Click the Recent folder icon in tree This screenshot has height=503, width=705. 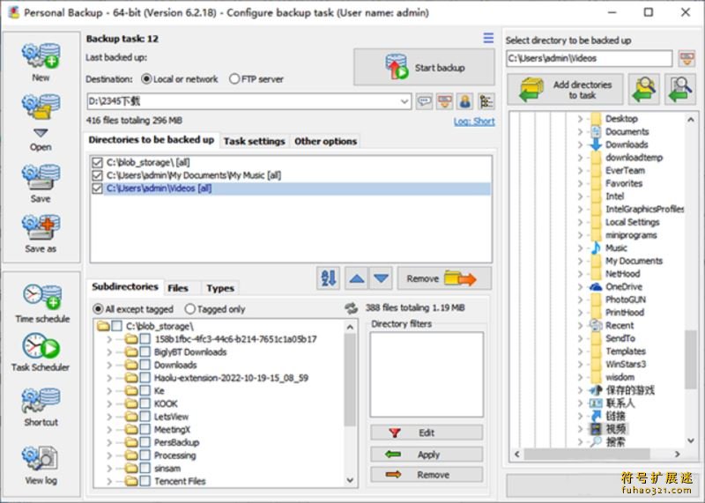(596, 325)
